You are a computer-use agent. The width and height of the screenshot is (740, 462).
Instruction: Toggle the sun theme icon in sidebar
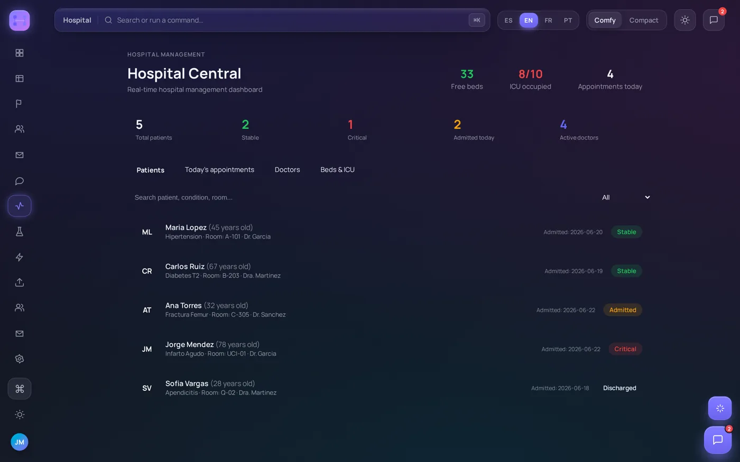(20, 414)
